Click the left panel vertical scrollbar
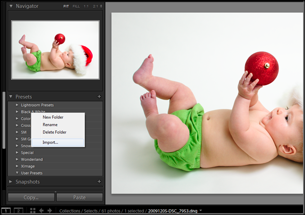The height and width of the screenshot is (215, 305). coord(4,120)
